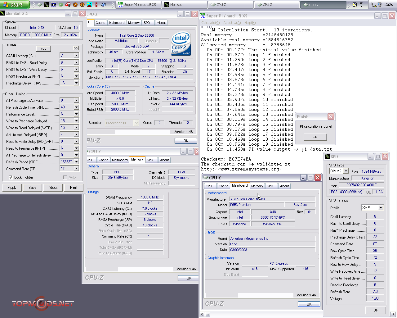Open the CAS# Latency (tCL) dropdown
Viewport: 397px width, 318px height.
[x=76, y=56]
